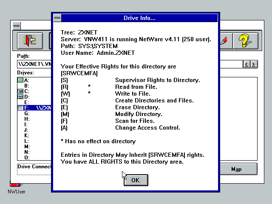Select drive M: in the Drives list
The height and width of the screenshot is (204, 272).
(34, 147)
